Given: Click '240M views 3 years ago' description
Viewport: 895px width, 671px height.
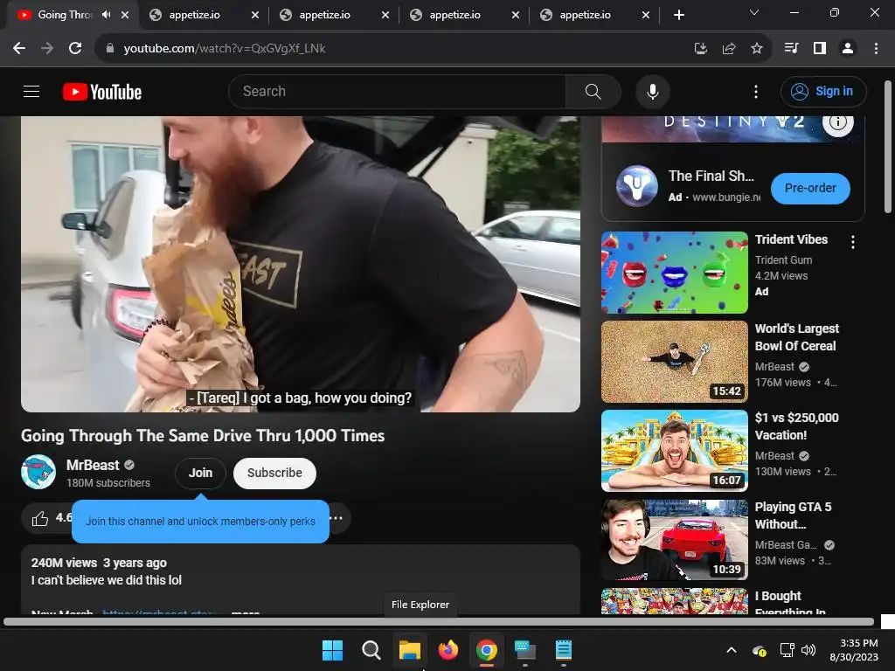Looking at the screenshot, I should click(x=99, y=563).
